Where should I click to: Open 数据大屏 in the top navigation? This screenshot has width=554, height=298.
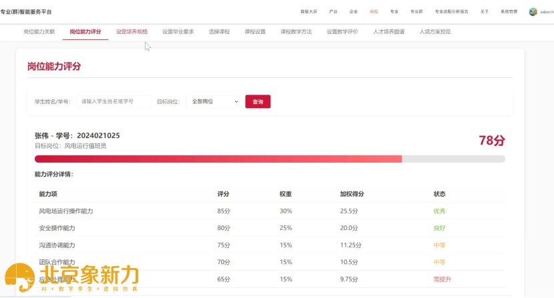click(308, 12)
